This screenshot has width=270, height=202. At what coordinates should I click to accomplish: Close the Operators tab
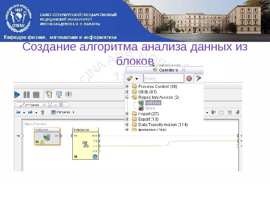tap(183, 70)
